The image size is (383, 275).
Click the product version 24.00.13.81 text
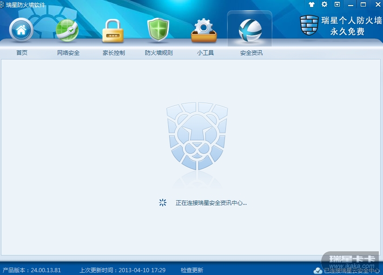[x=32, y=270]
